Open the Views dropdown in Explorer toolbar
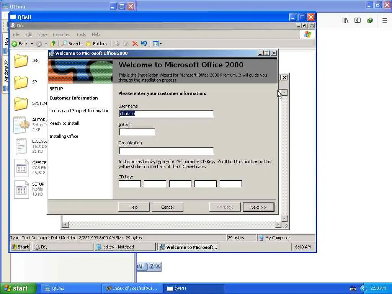Screen dimensions: 392x294 click(x=157, y=44)
